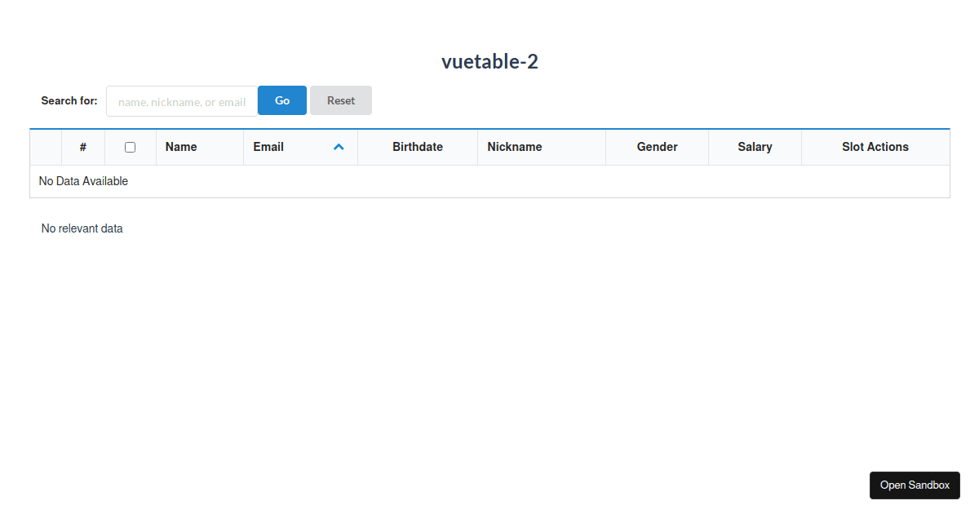Open Sandbox using the black button

915,485
